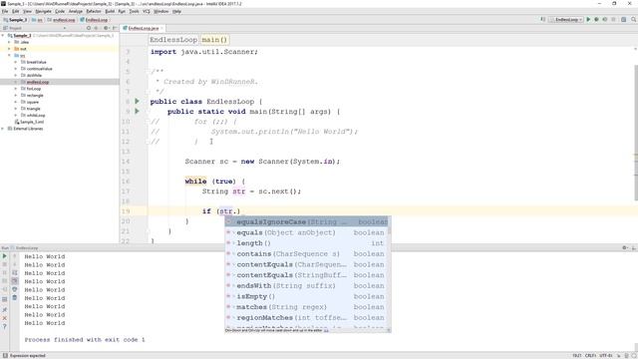The width and height of the screenshot is (638, 359).
Task: Expand the forLoop package
Action: (x=16, y=89)
